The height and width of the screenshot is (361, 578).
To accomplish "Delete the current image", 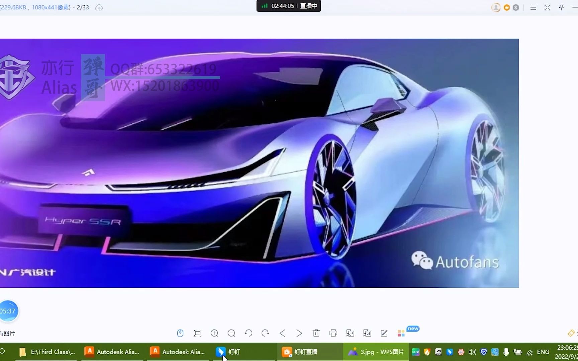I will point(316,333).
